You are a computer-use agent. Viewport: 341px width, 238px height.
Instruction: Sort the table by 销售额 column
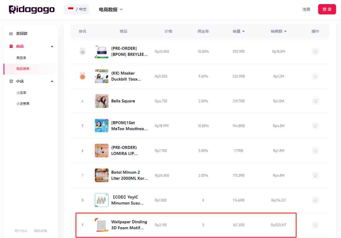tap(278, 31)
